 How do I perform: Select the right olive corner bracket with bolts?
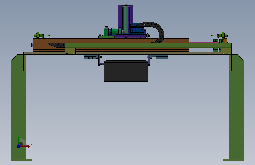click(x=226, y=51)
